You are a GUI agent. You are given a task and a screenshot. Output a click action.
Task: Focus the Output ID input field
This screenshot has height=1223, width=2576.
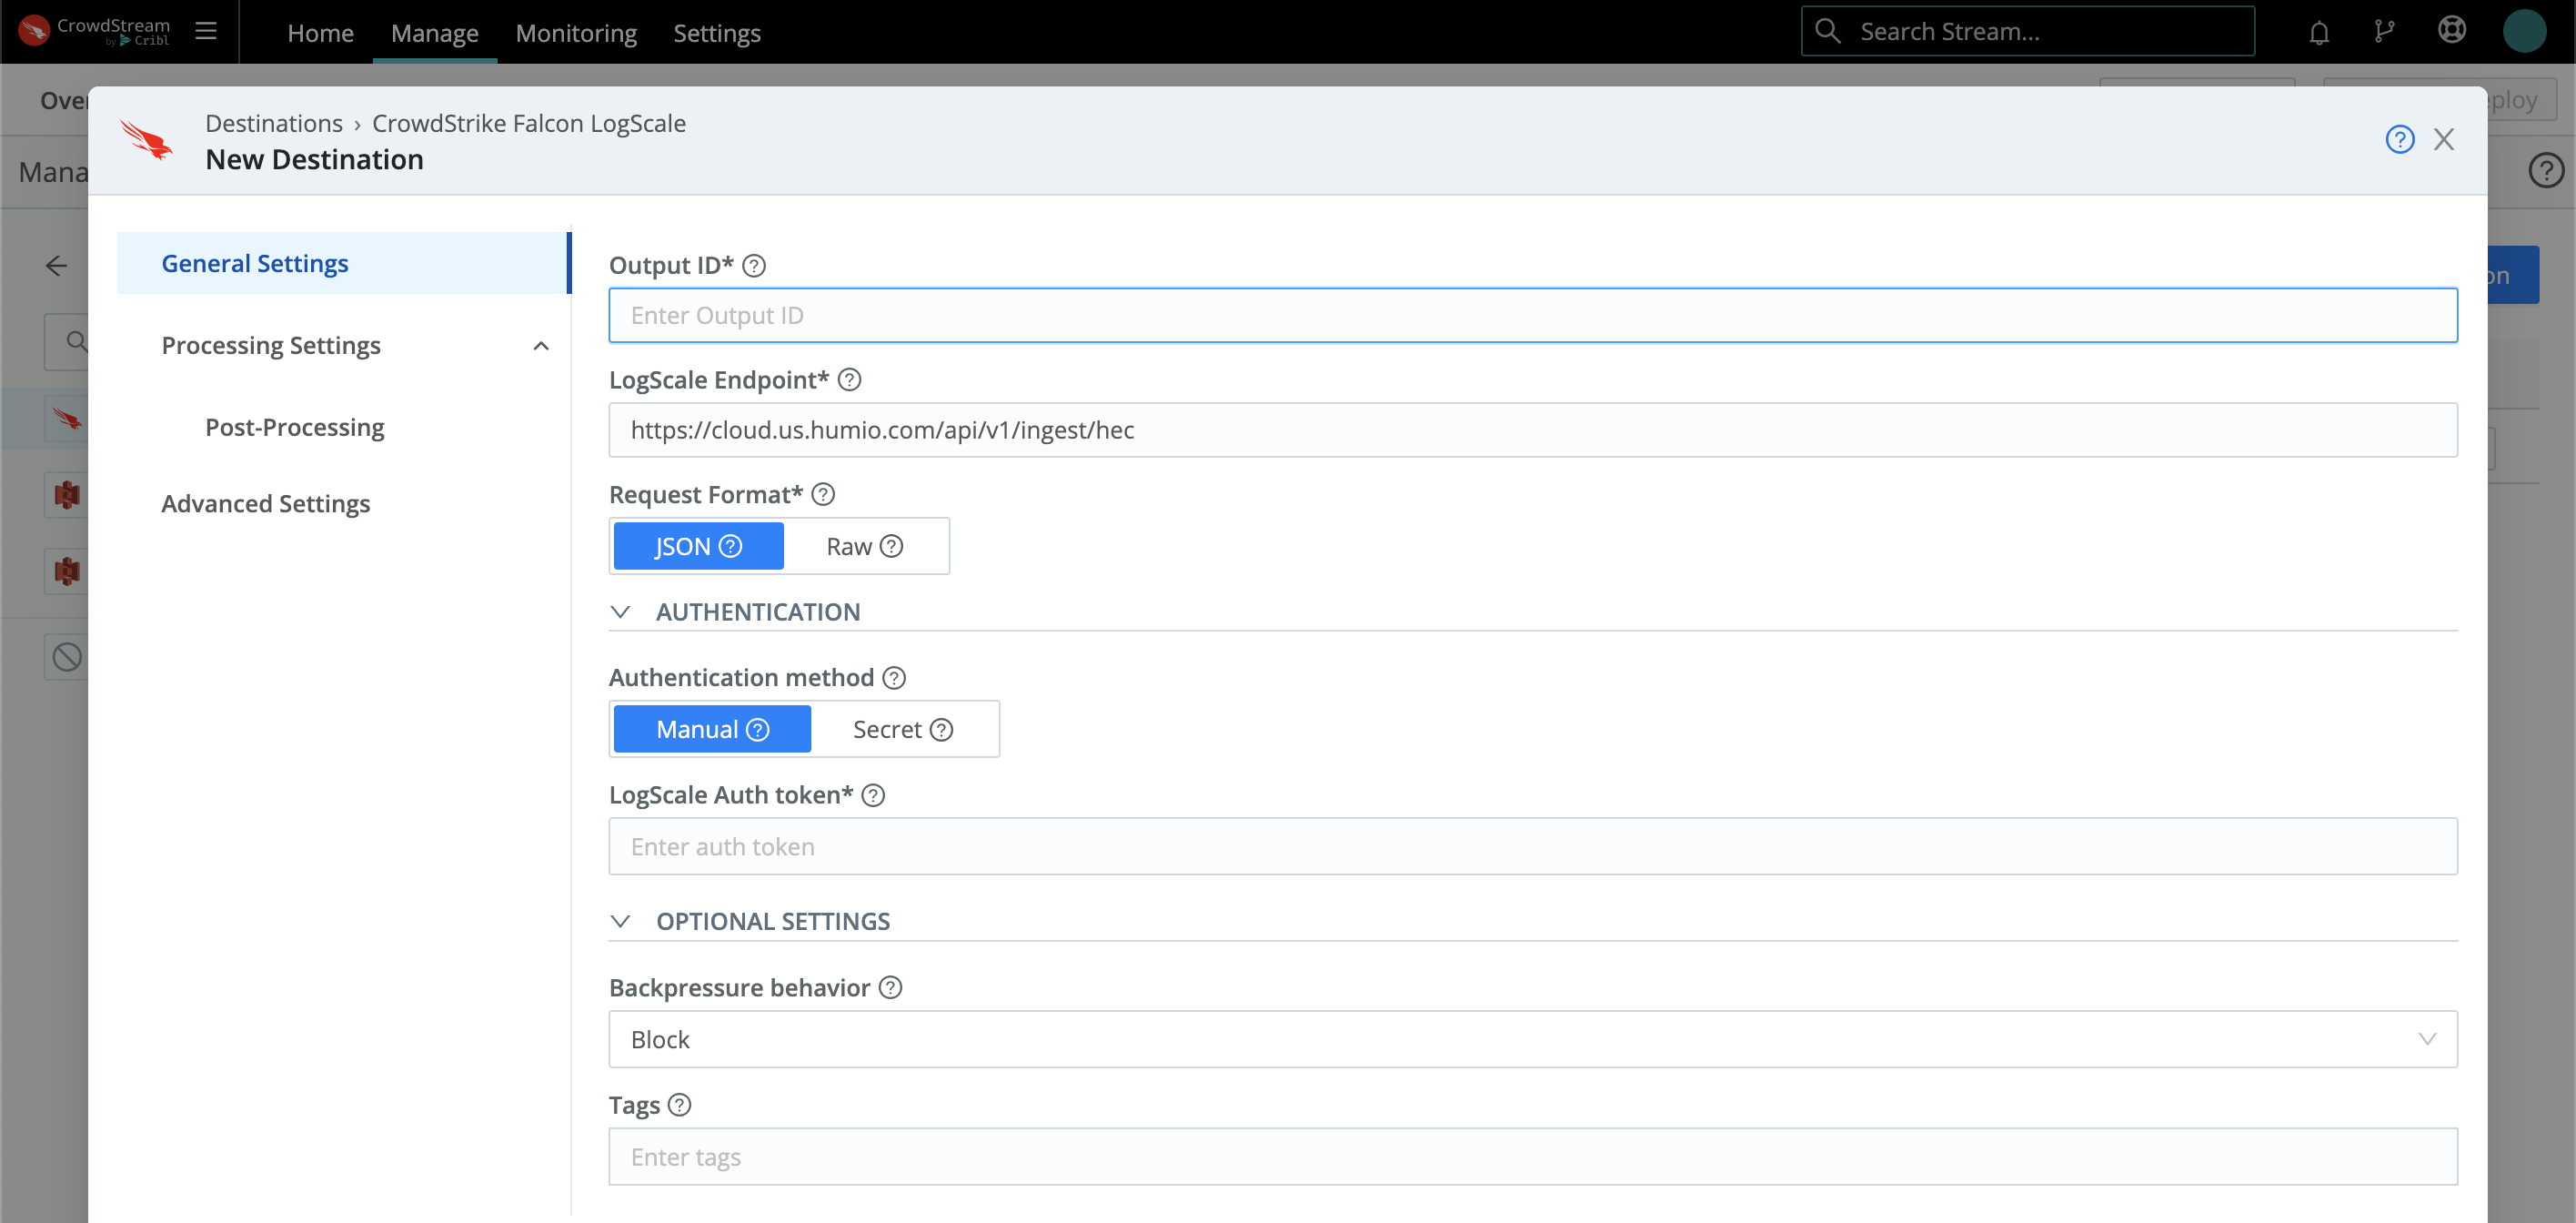click(x=1533, y=315)
